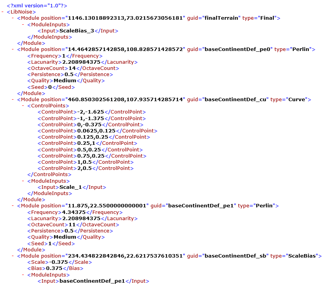Collapse the ControlPoints node
Image resolution: width=325 pixels, height=285 pixels.
[x=23, y=106]
